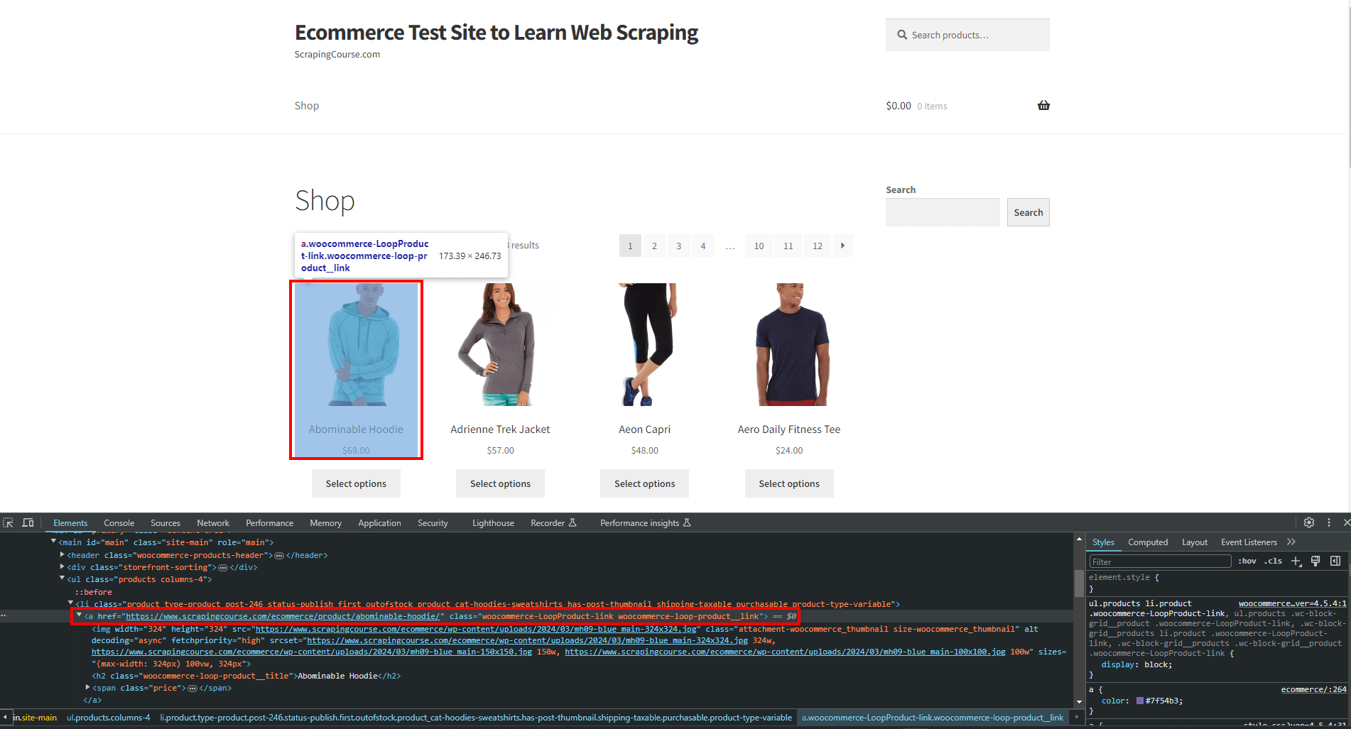Expand the span class price node

pyautogui.click(x=88, y=687)
